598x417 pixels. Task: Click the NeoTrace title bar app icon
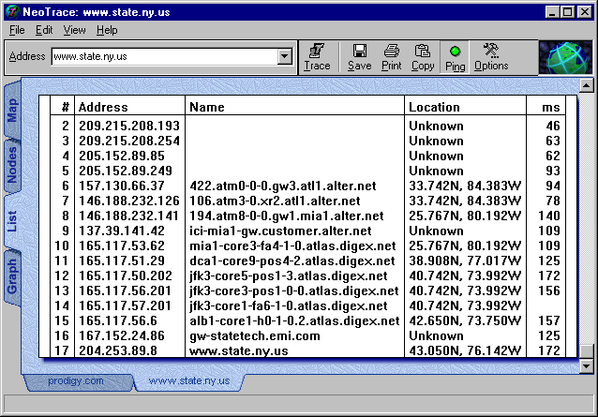click(x=12, y=12)
